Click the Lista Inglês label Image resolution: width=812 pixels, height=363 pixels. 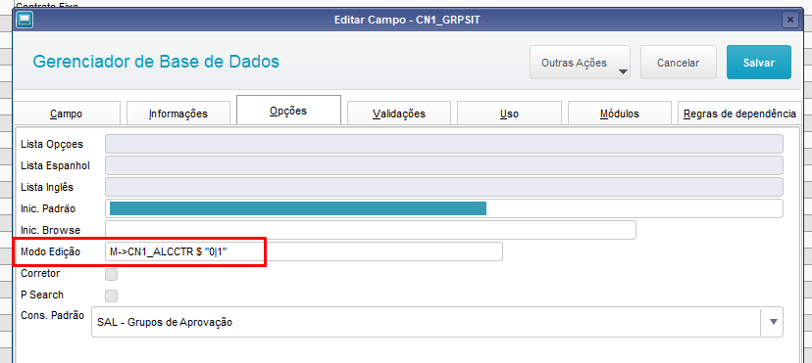tap(47, 187)
